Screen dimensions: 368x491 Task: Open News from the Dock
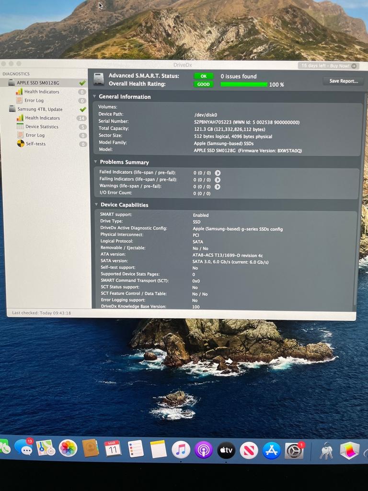point(249,451)
